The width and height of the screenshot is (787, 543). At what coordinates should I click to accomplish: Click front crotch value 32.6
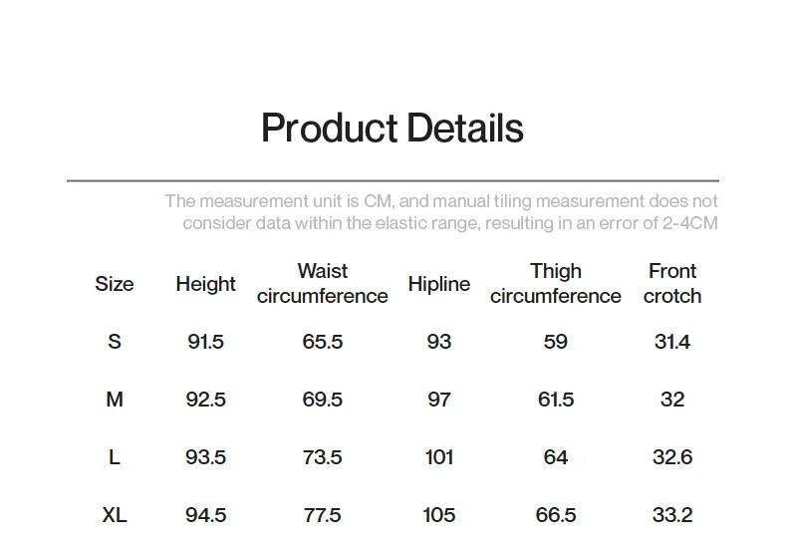[x=672, y=457]
